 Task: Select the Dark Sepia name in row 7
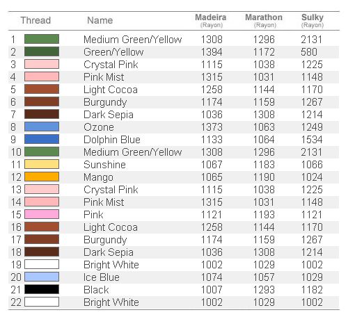point(109,115)
